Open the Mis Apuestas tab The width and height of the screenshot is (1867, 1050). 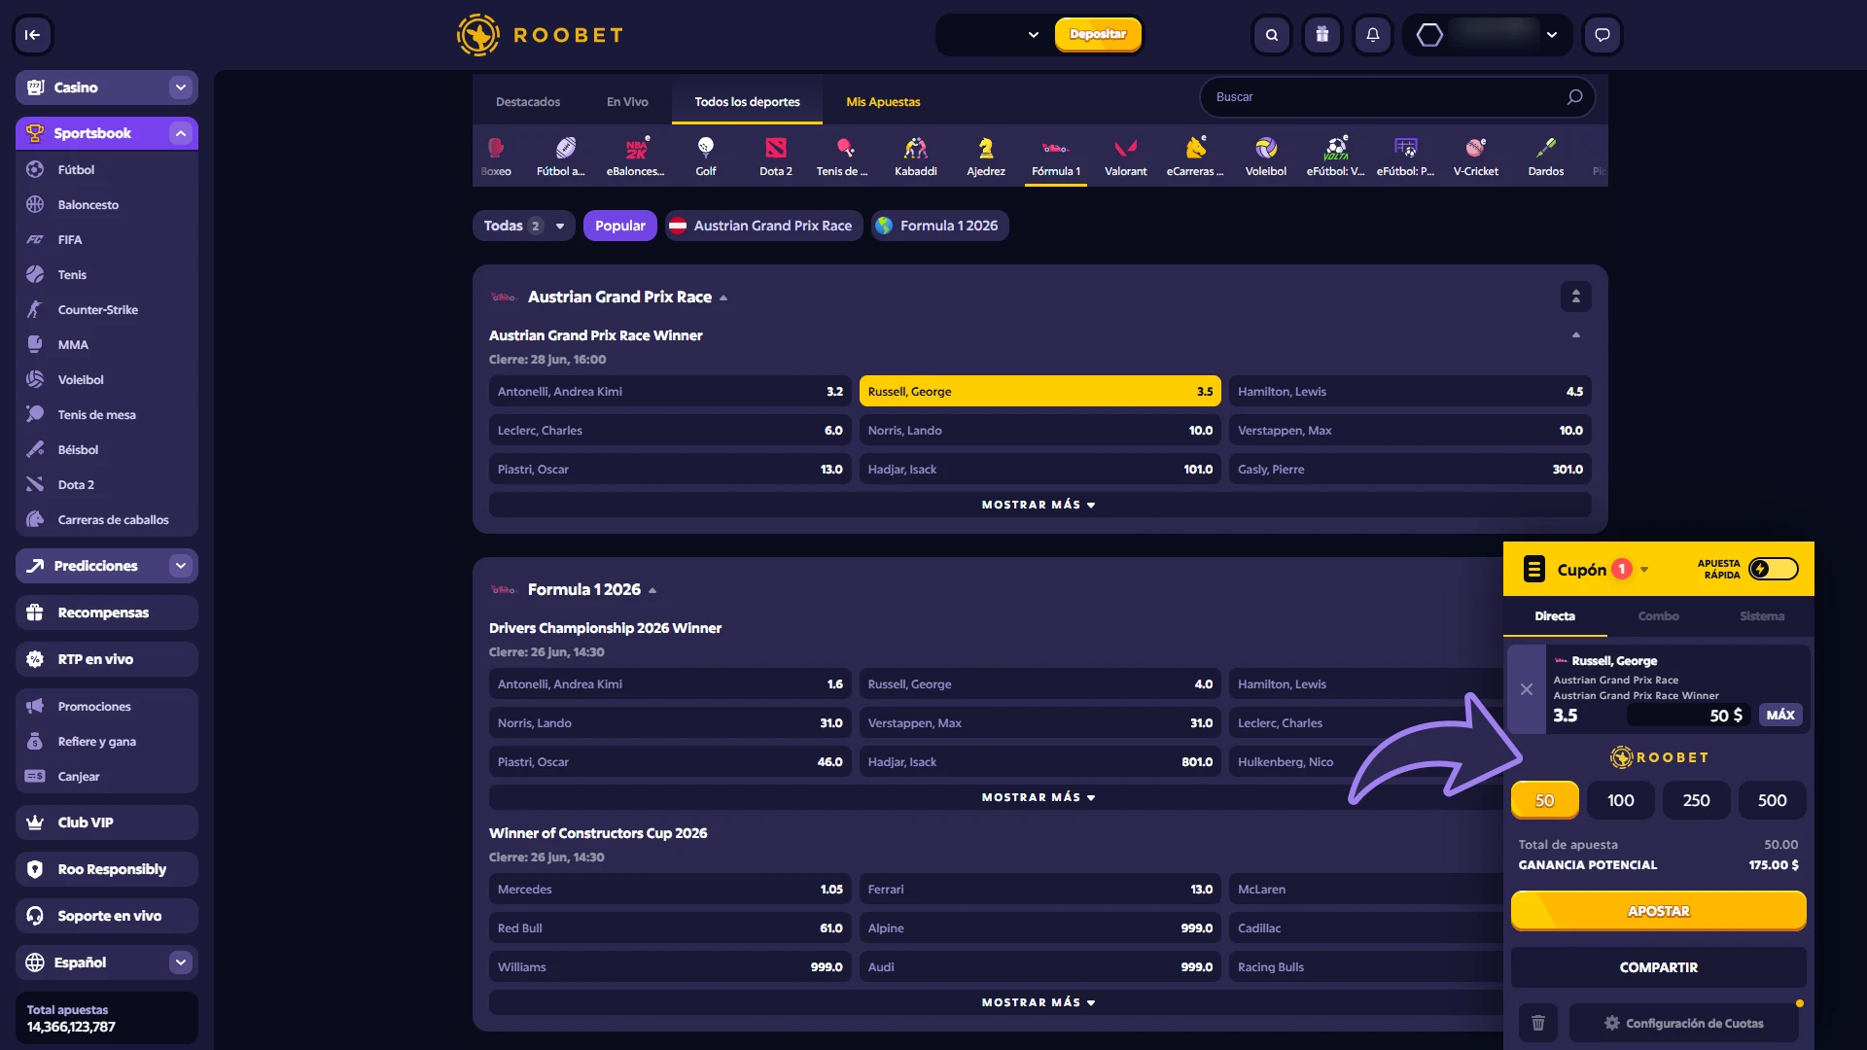pos(883,102)
